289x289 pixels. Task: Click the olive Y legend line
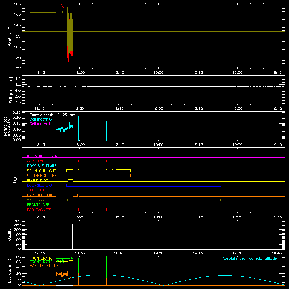43,13
